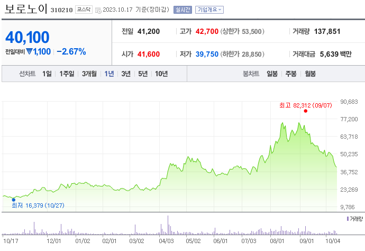Click the 04/03 date axis label
The width and height of the screenshot is (365, 251).
click(166, 241)
